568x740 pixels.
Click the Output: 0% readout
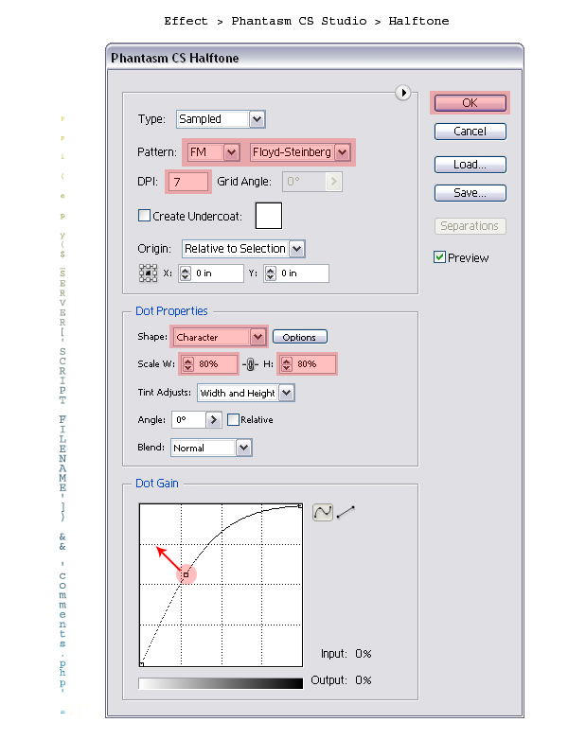point(342,680)
